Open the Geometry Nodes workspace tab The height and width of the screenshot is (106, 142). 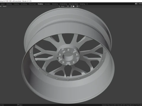73,4
